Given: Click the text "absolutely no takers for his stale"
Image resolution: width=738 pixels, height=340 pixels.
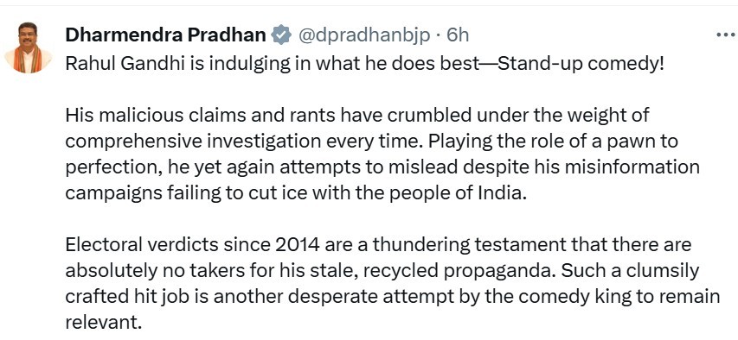Looking at the screenshot, I should [x=213, y=271].
